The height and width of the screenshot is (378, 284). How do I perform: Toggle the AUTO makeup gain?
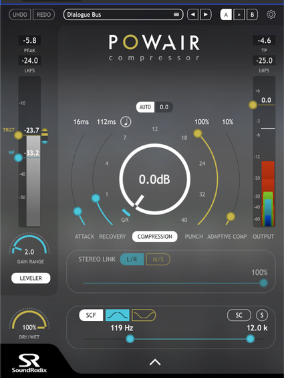(x=145, y=107)
